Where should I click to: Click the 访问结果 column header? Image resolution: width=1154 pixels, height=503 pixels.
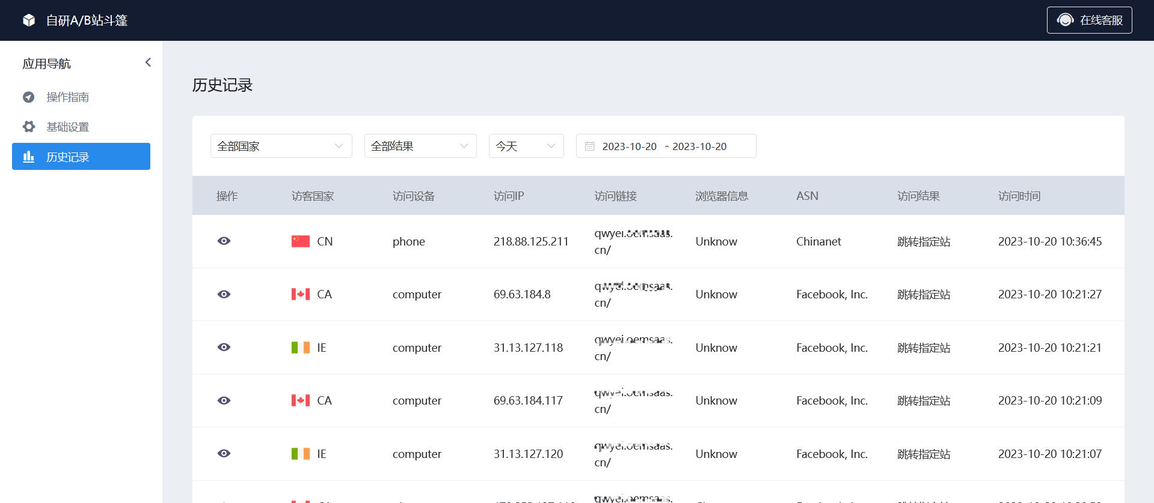pyautogui.click(x=918, y=196)
